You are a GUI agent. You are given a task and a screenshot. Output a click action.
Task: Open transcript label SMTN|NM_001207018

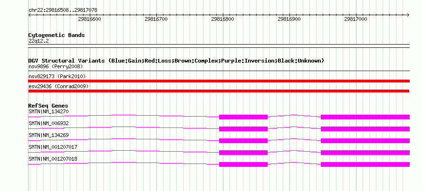(53, 159)
